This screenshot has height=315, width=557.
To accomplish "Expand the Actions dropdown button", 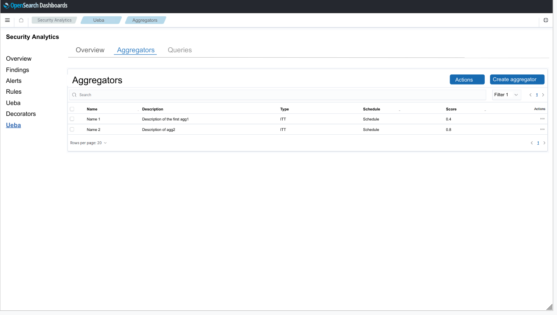I will pos(467,79).
